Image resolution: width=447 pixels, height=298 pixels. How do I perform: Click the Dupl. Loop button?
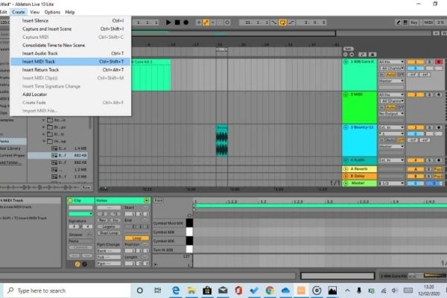coord(109,233)
